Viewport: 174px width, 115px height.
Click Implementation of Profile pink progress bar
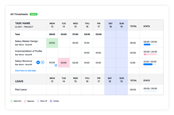tap(150, 54)
